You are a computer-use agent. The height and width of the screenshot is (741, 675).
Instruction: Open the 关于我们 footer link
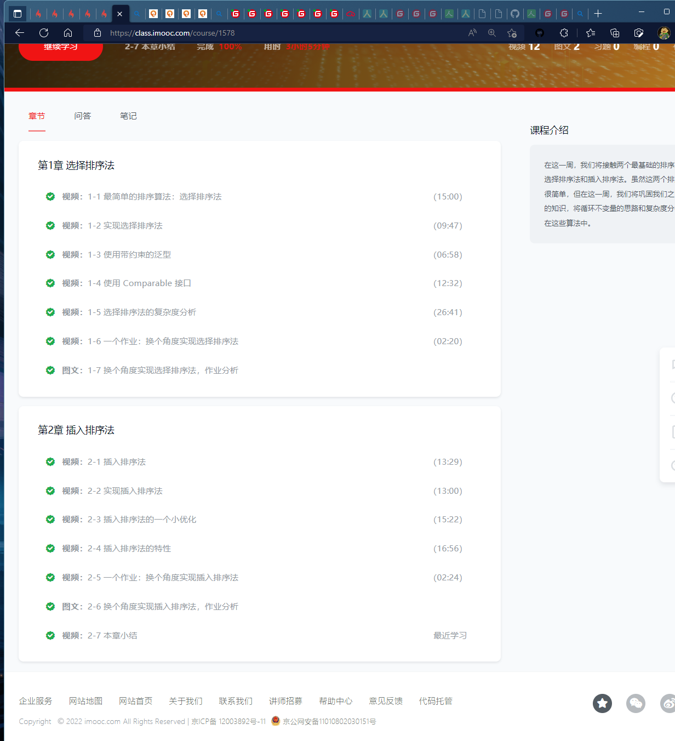[x=186, y=701]
